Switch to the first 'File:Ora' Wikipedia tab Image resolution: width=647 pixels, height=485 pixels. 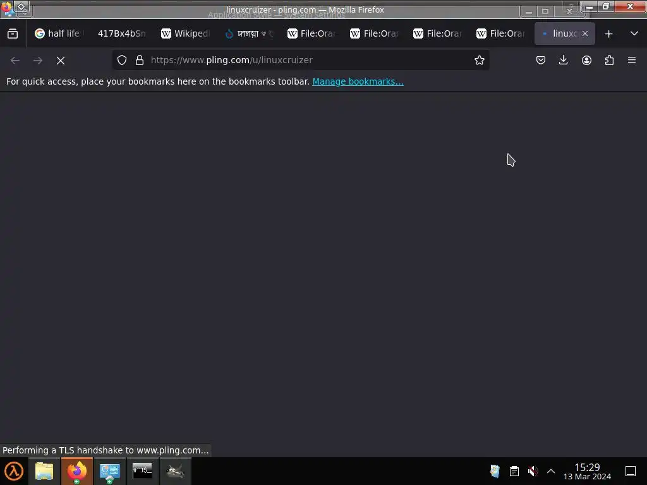(x=311, y=33)
